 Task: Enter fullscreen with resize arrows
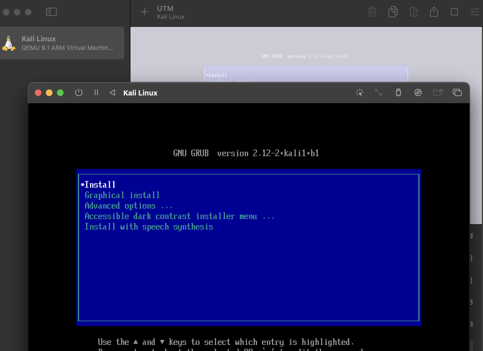(x=379, y=93)
